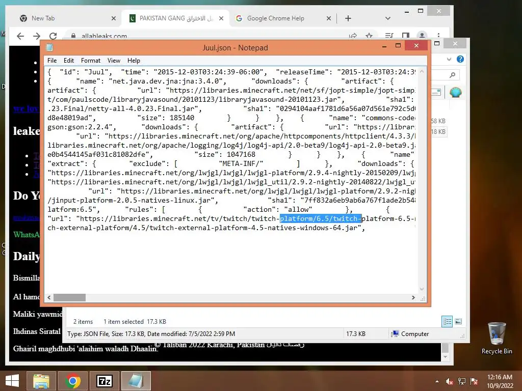The height and width of the screenshot is (391, 522).
Task: Switch Explorer to details view
Action: pos(447,321)
